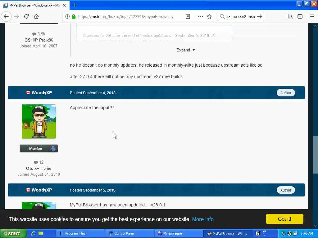Click 'Joined August 31, 2018' text
318x238 pixels.
click(x=39, y=174)
